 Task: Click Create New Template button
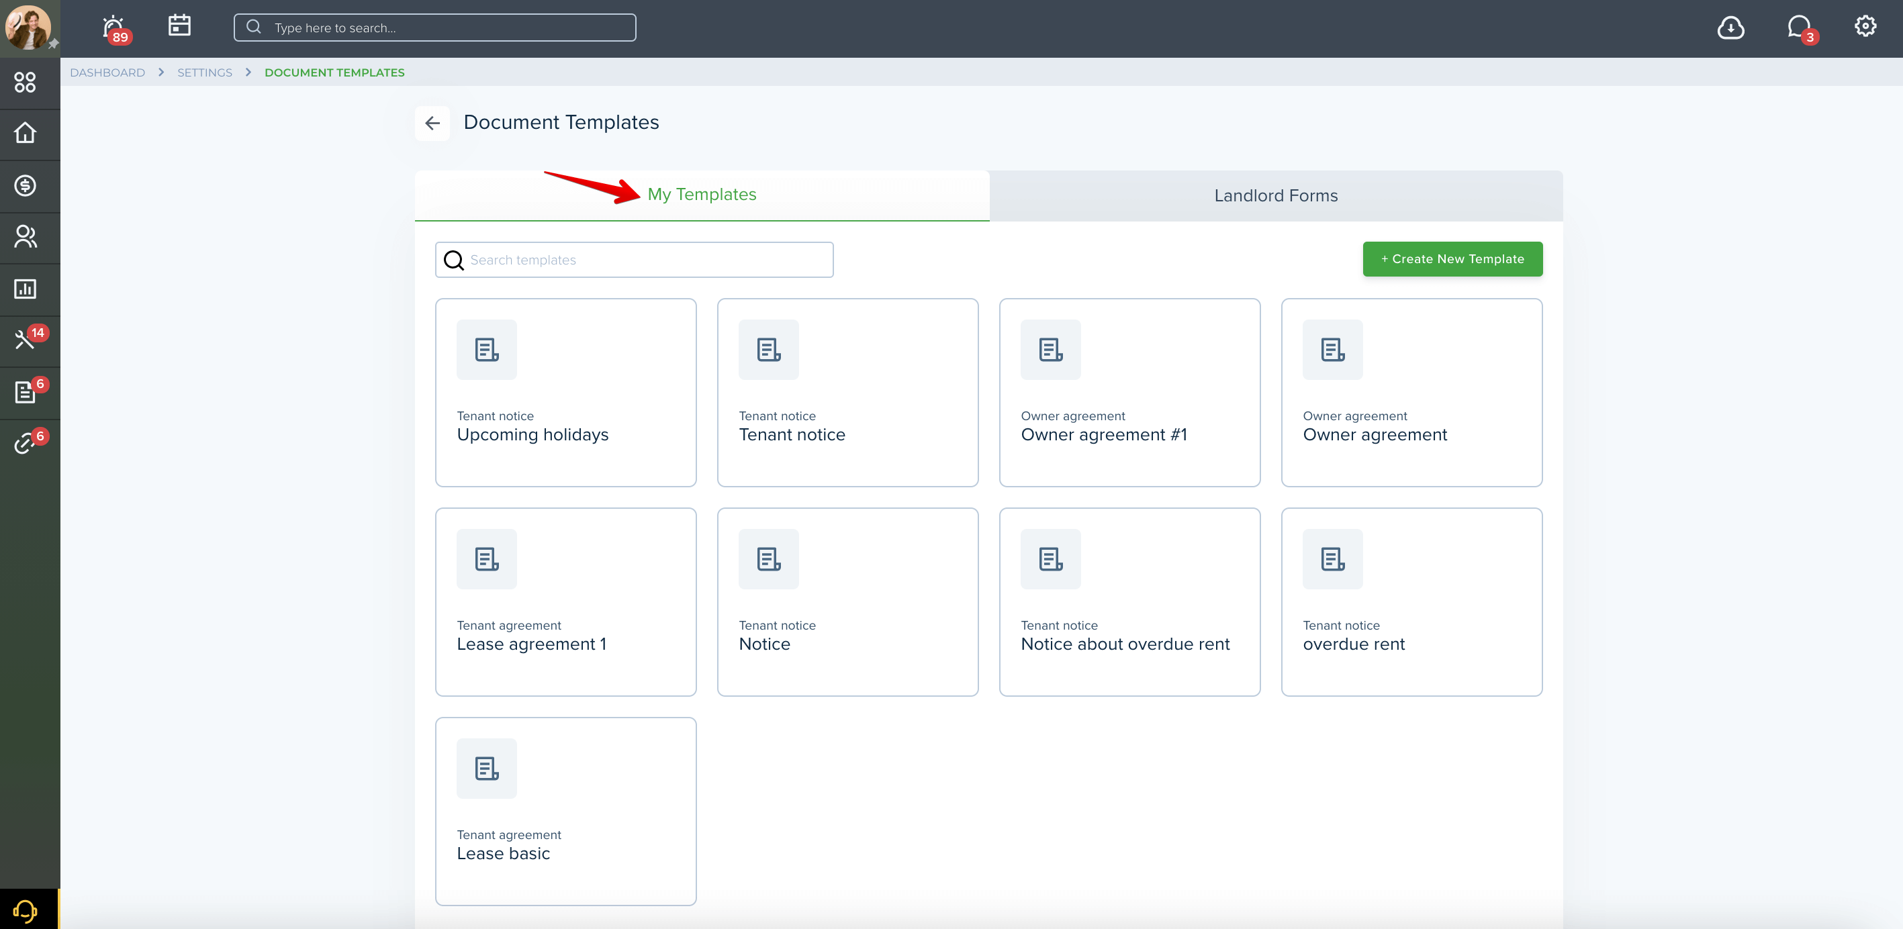(x=1452, y=259)
